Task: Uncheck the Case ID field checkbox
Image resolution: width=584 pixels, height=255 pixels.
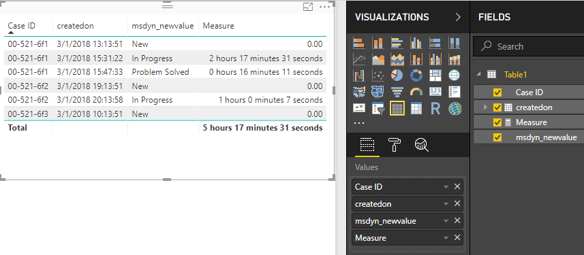Action: pos(497,92)
